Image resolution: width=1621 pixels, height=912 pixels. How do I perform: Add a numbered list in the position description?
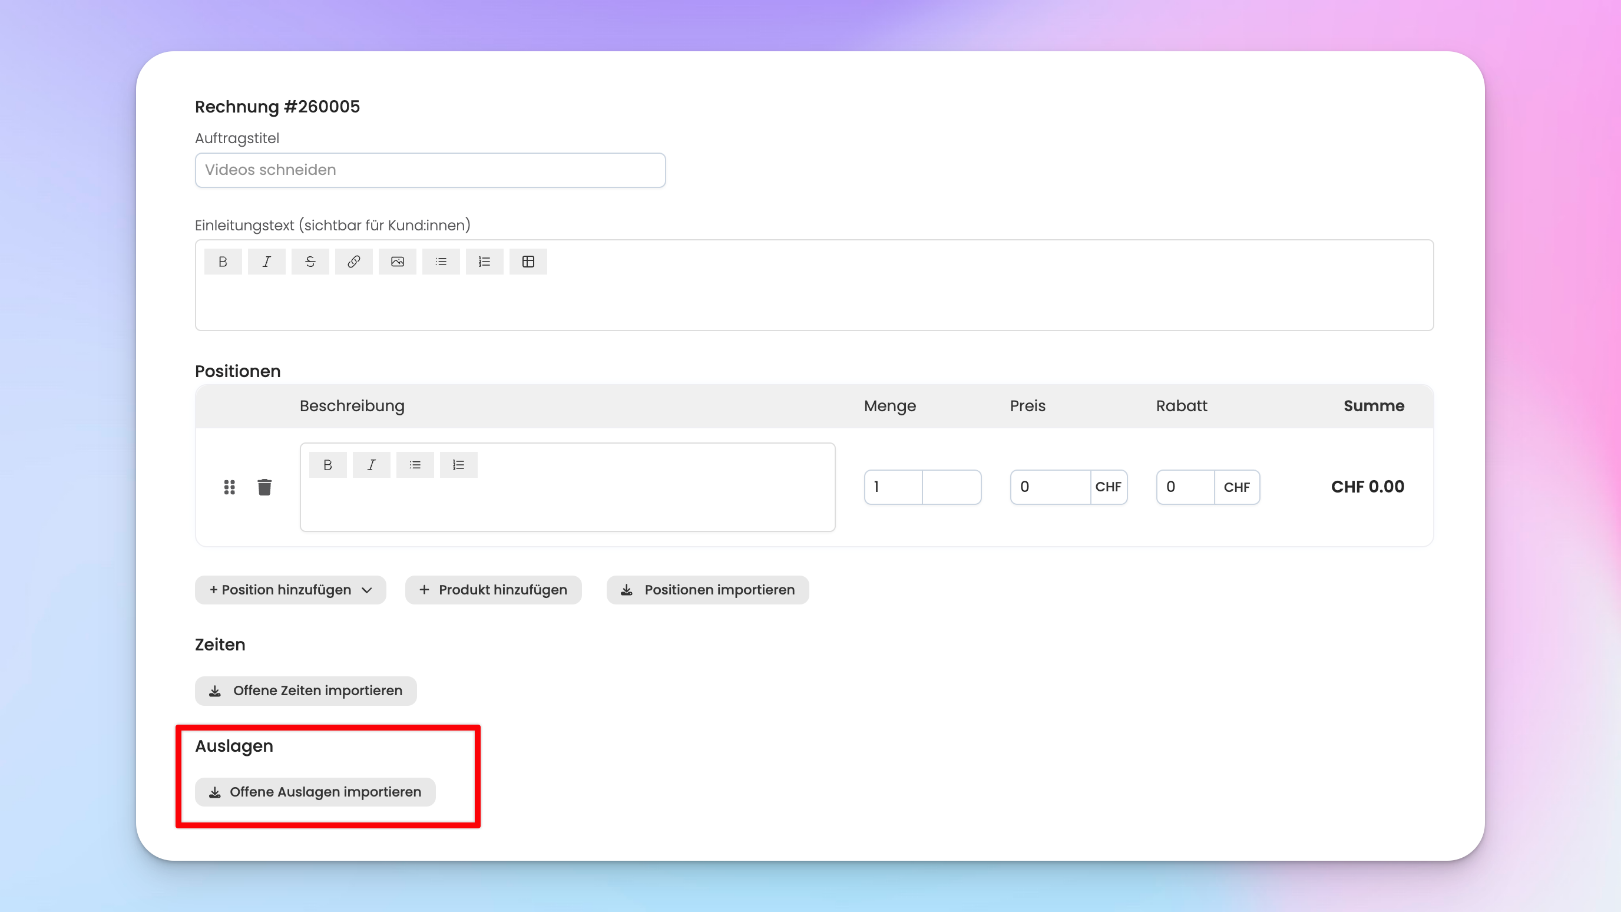459,465
